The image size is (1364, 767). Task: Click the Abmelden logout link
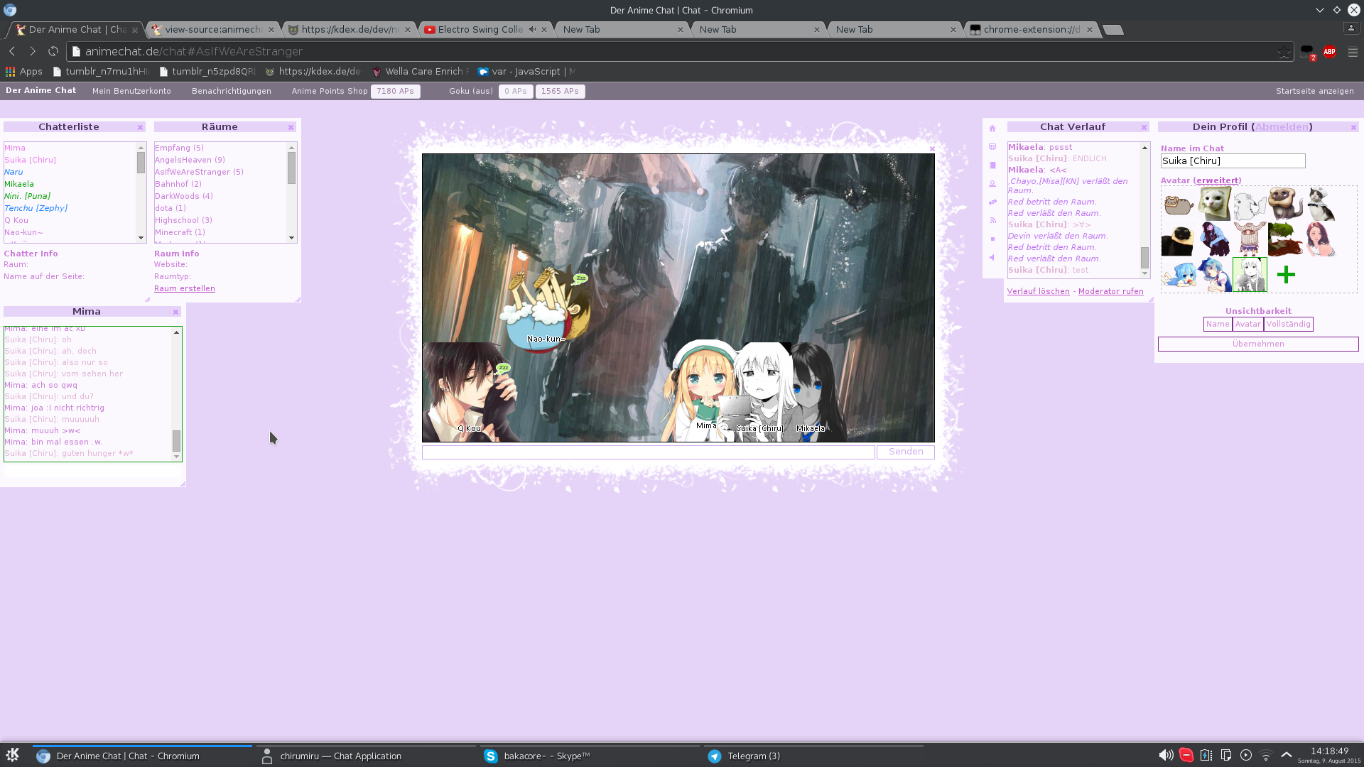1282,127
